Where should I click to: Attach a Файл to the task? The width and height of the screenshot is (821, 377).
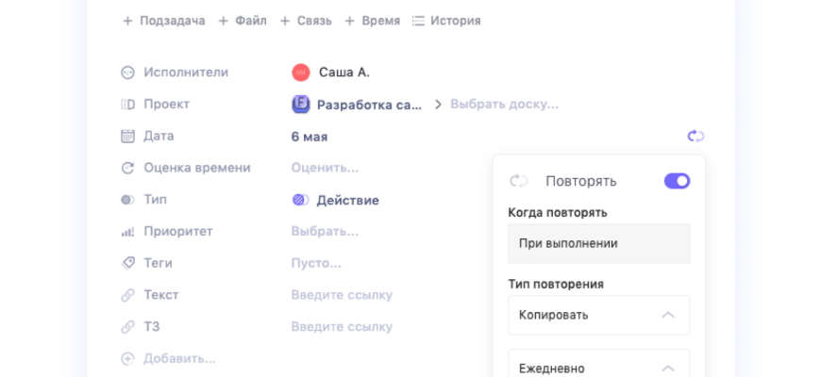243,21
